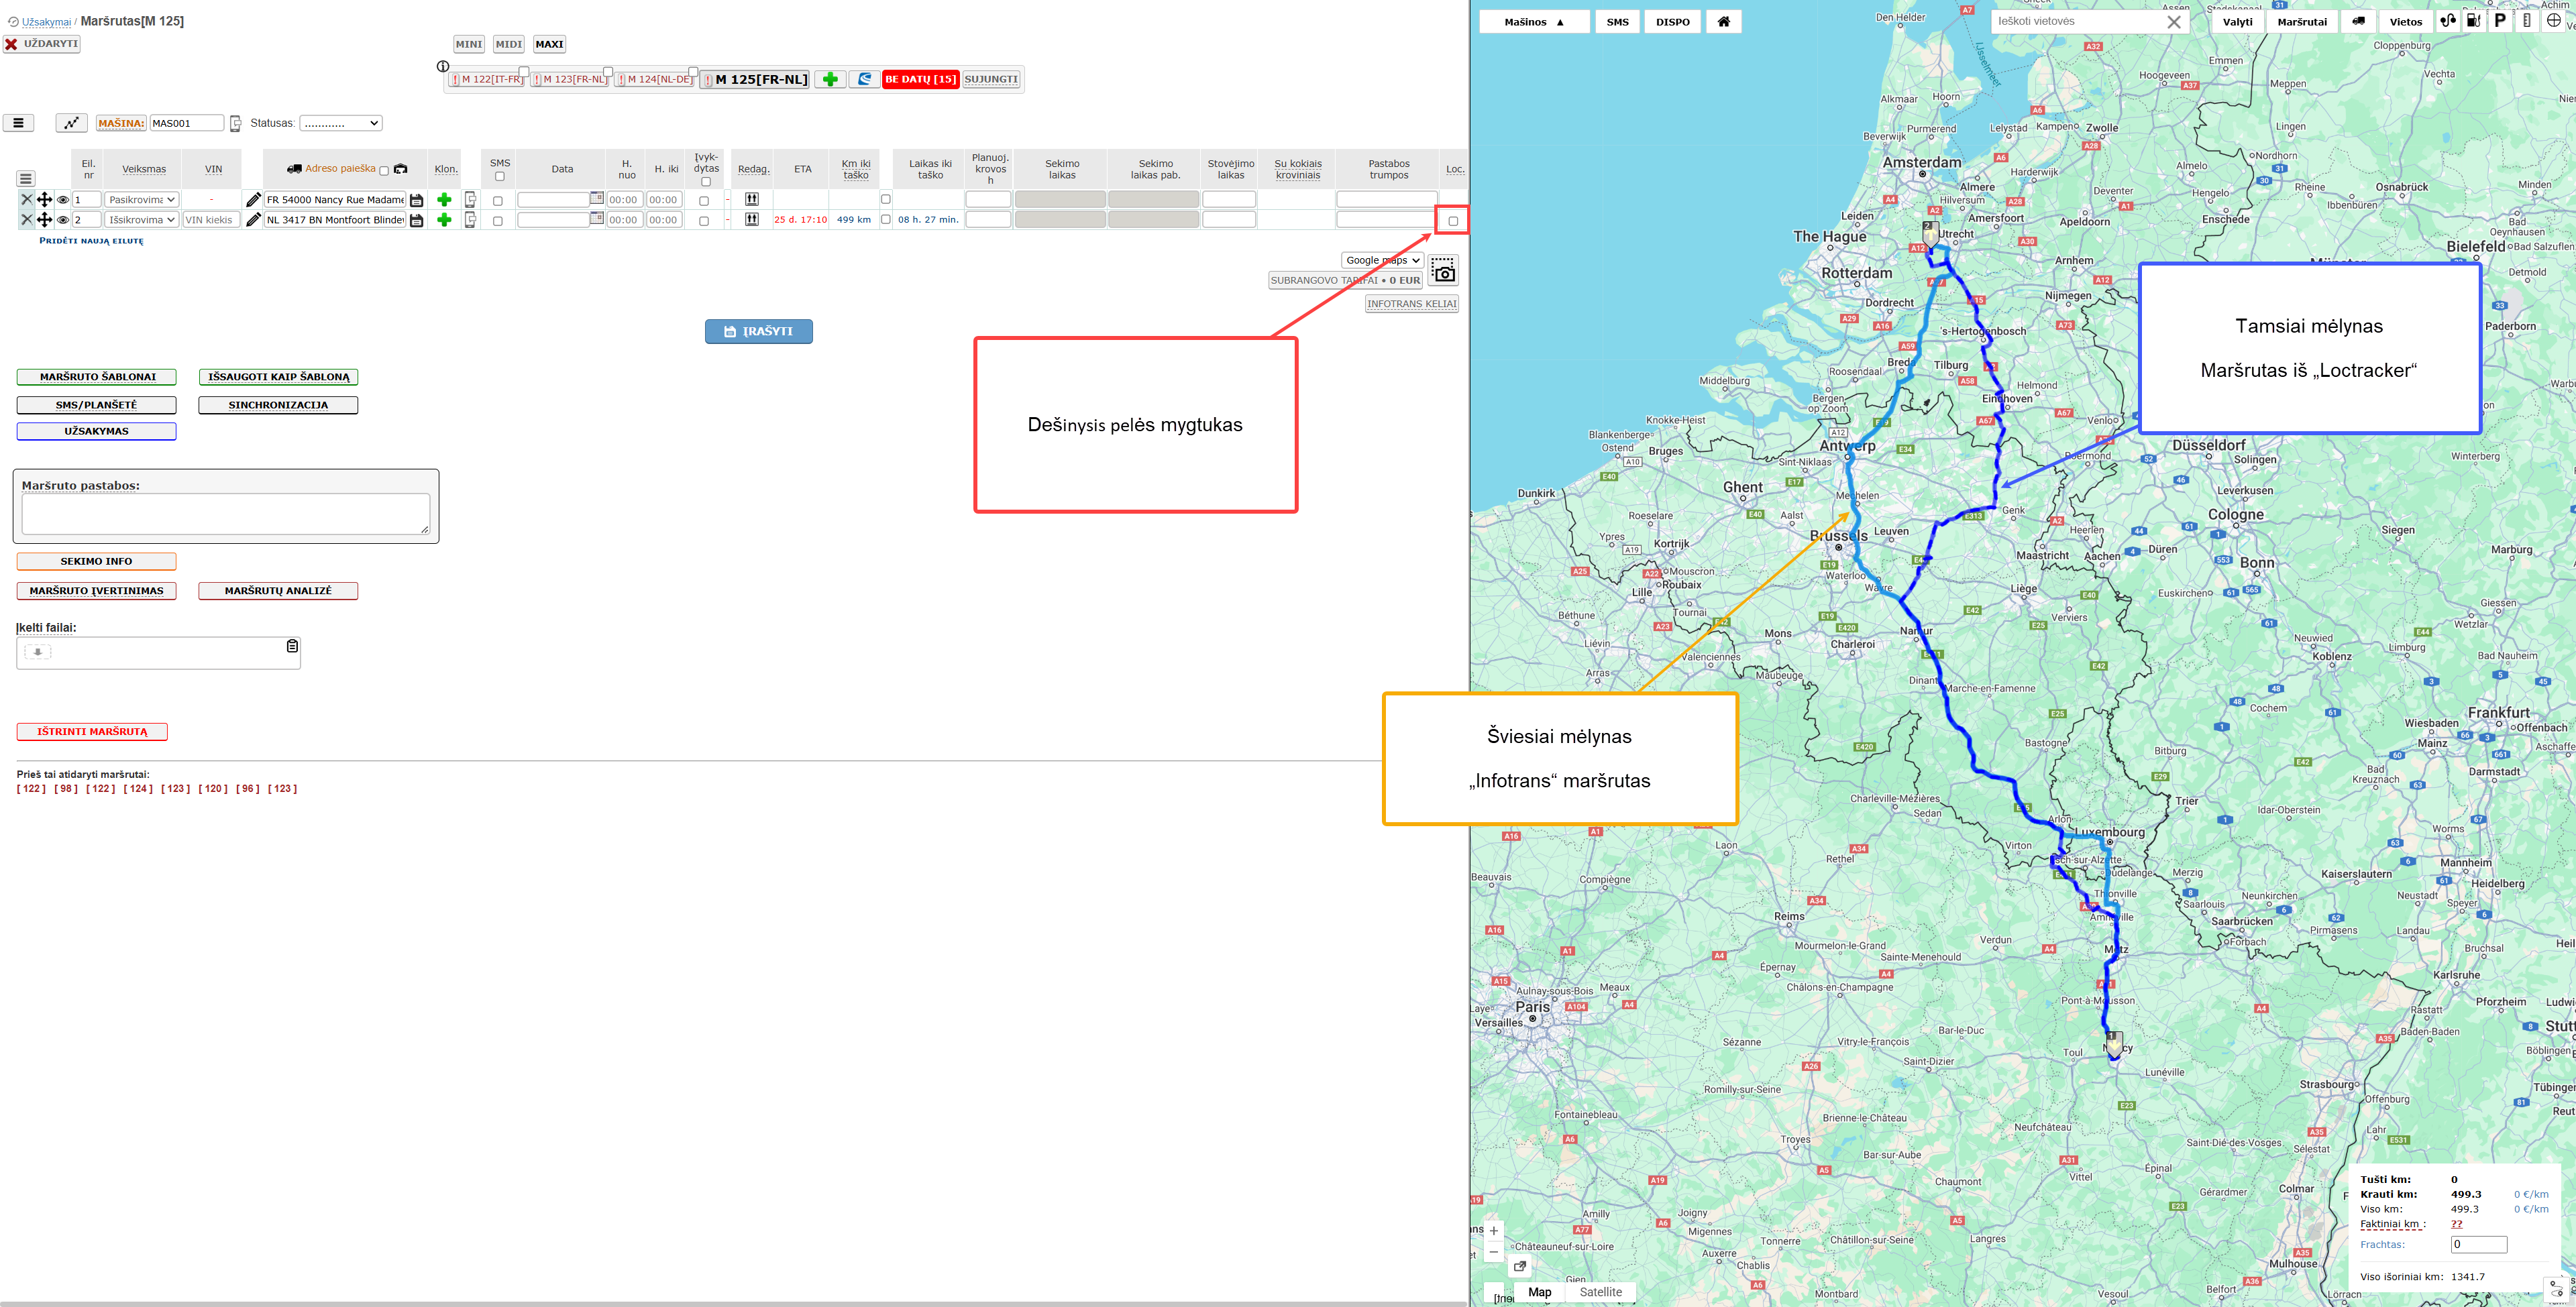Click PRIDĖTI NAUJĄ EILUTĘ link
Screen dimensions: 2576x1307
91,241
